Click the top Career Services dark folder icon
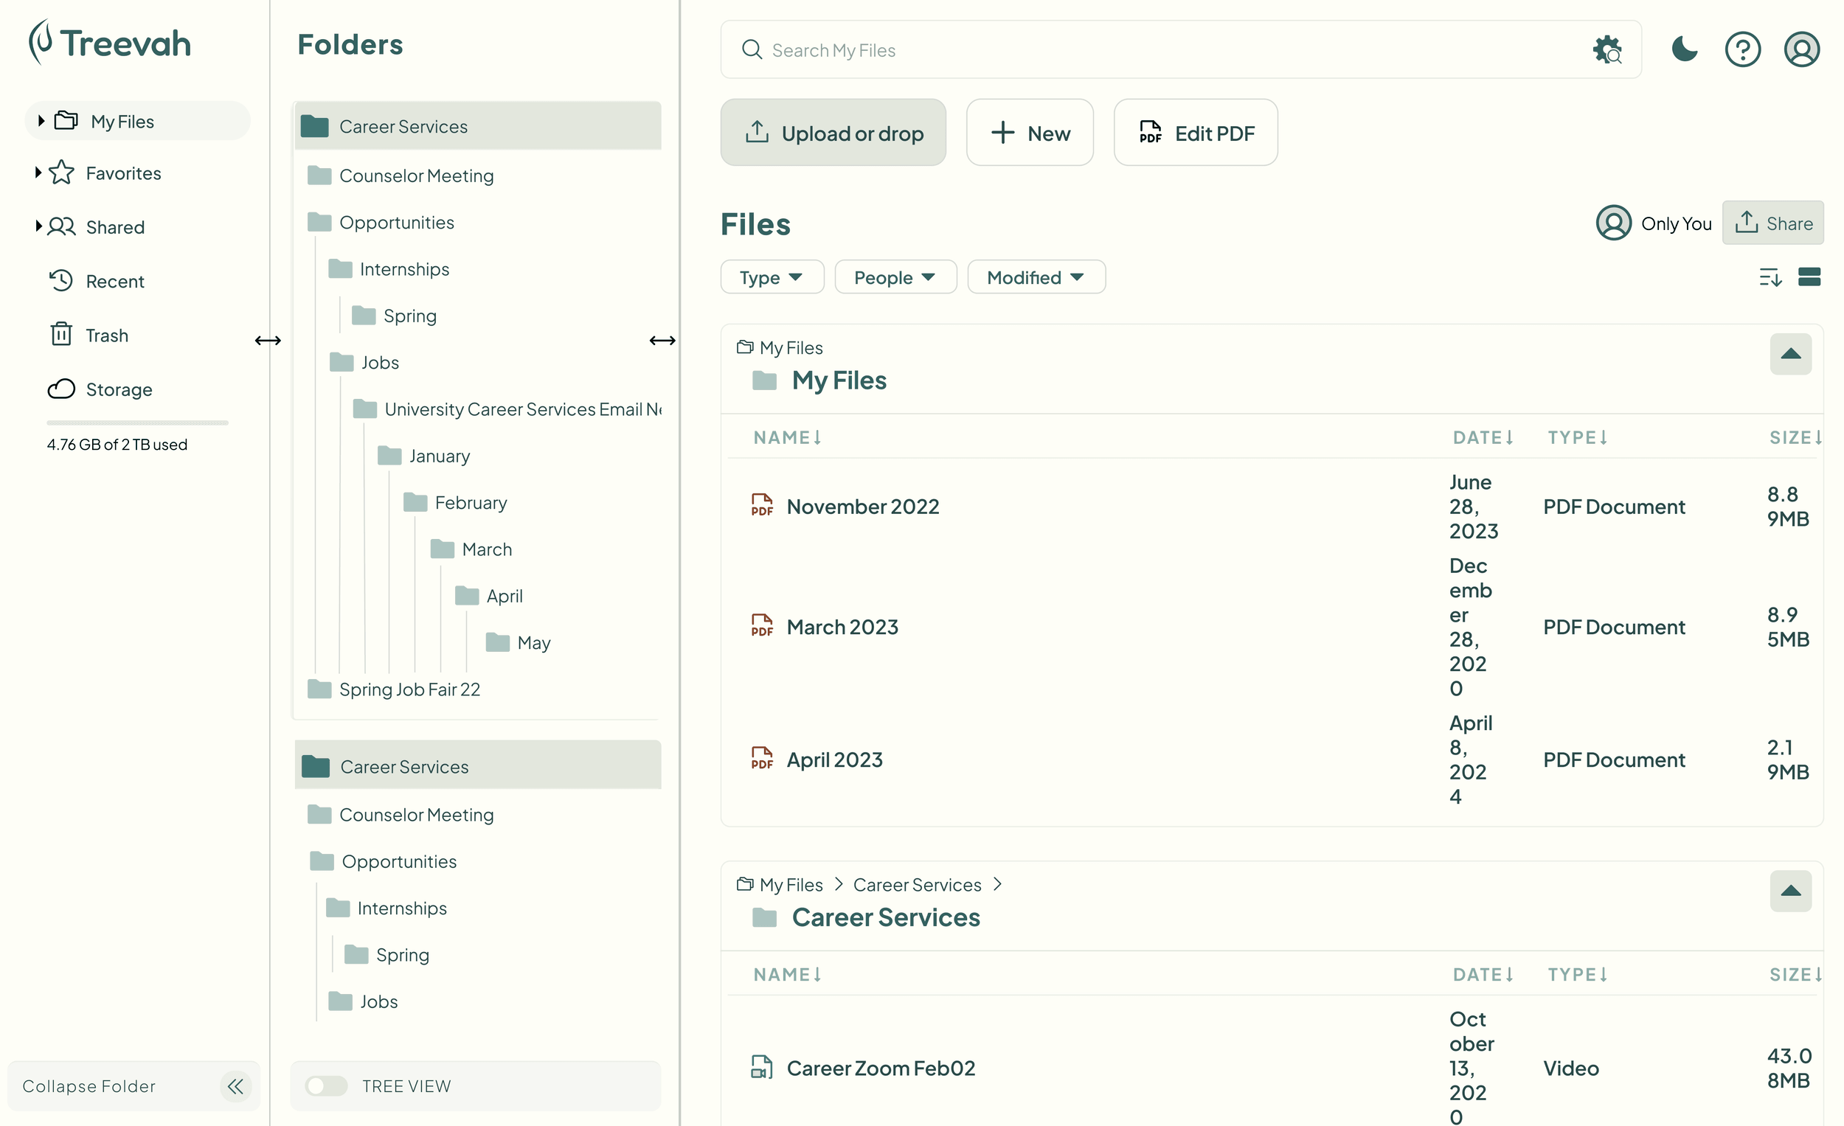Screen dimensions: 1844x1126 pyautogui.click(x=314, y=126)
